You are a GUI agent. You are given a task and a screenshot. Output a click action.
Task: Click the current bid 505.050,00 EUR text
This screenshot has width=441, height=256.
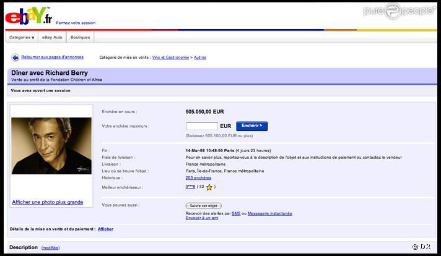[205, 112]
